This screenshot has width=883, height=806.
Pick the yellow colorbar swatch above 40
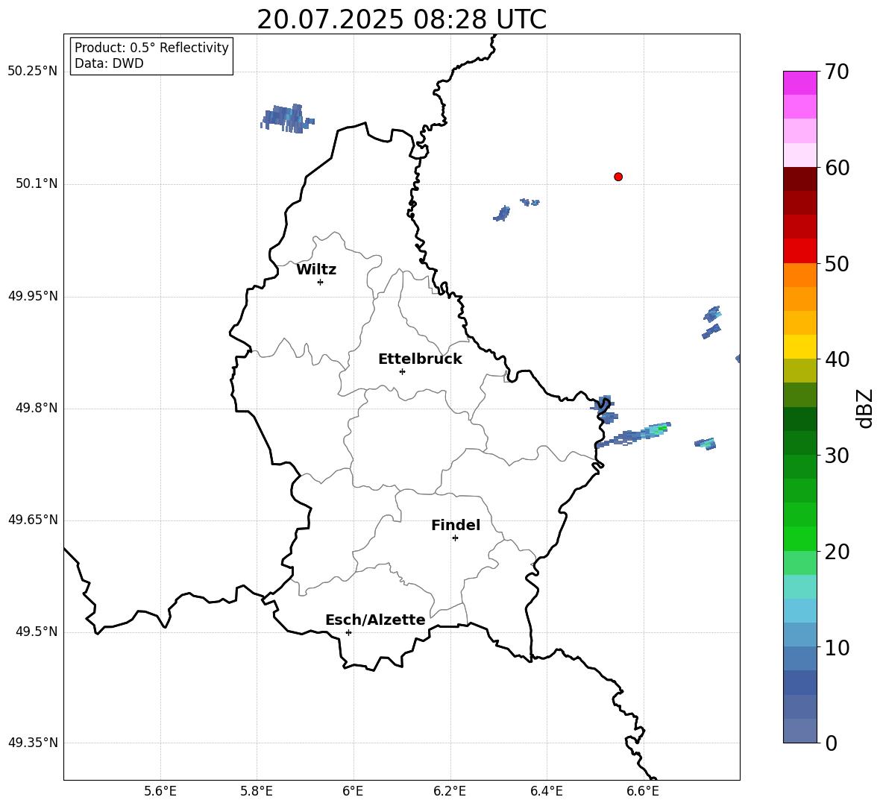click(x=799, y=347)
